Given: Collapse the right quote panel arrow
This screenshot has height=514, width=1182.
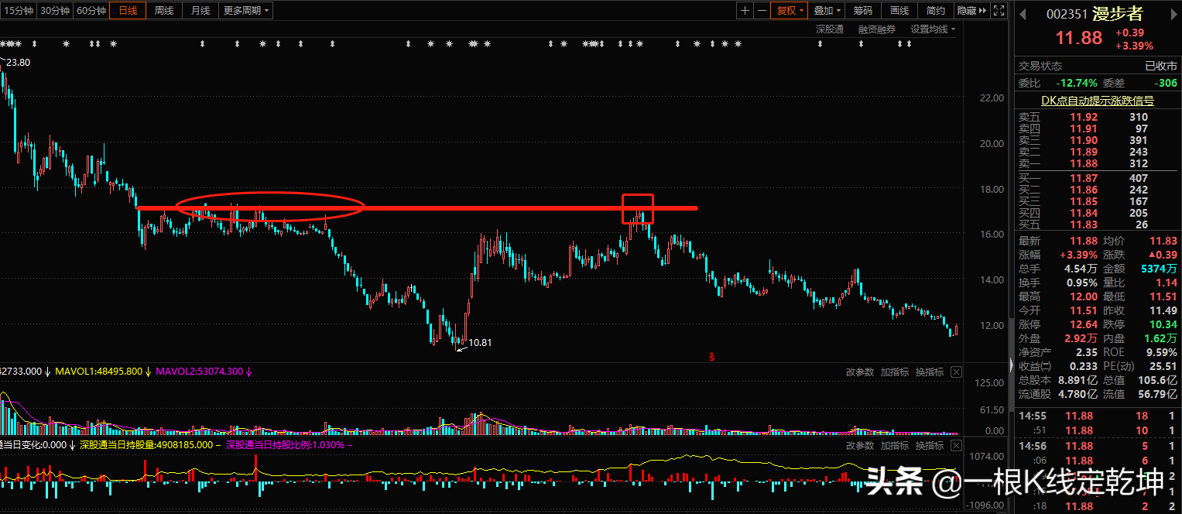Looking at the screenshot, I should (x=1012, y=364).
